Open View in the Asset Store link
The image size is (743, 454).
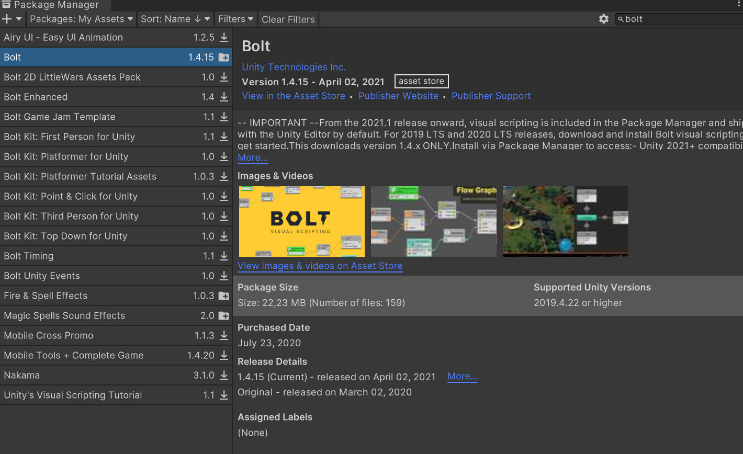click(293, 96)
